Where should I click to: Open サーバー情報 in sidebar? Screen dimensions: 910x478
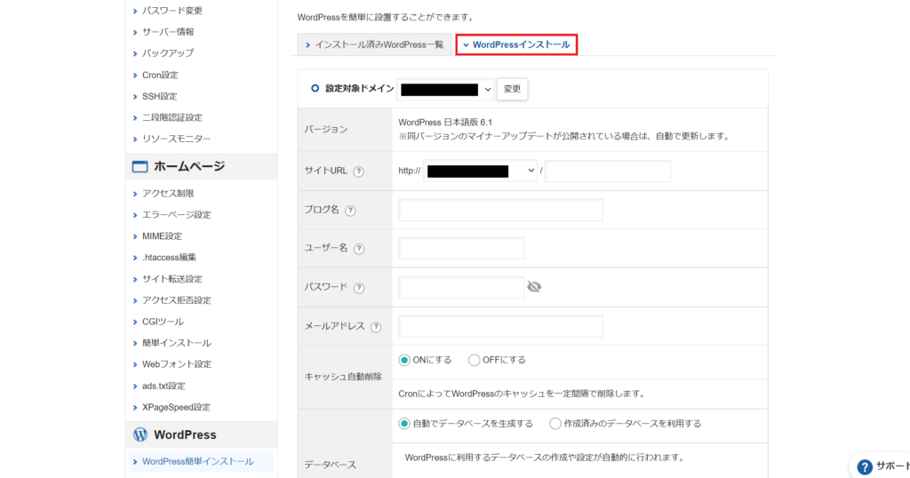pos(168,32)
